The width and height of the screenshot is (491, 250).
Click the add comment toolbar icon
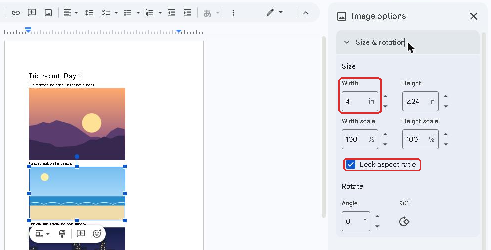[31, 13]
